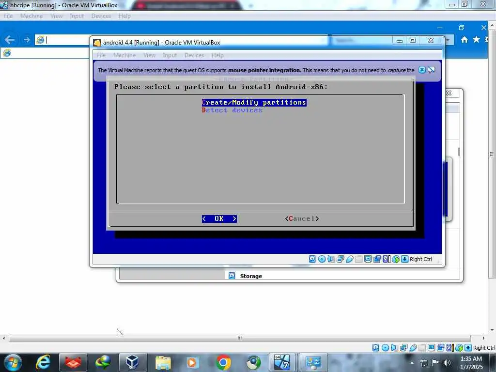Open Windows Explorer from taskbar

163,362
